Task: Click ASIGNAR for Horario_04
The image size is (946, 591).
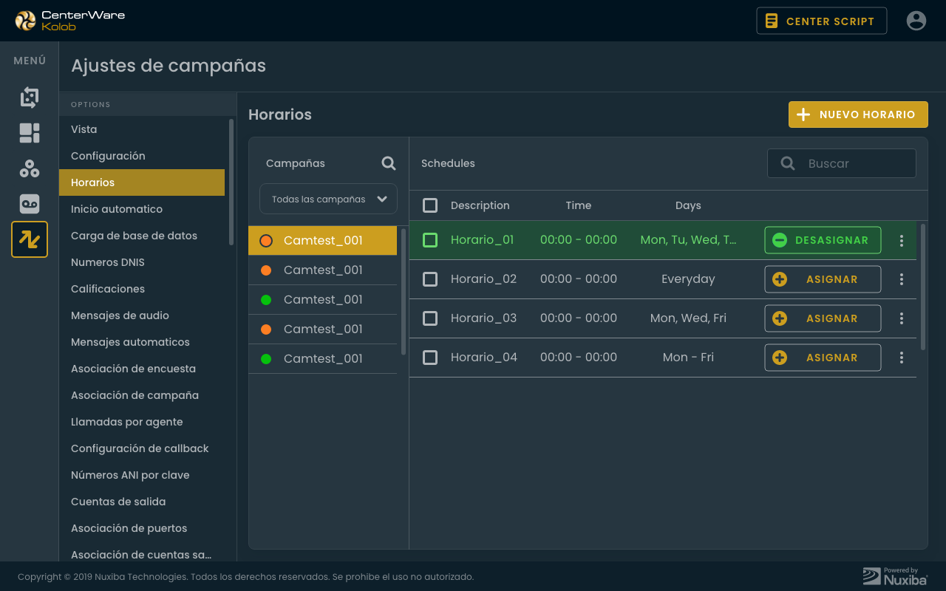Action: [823, 358]
